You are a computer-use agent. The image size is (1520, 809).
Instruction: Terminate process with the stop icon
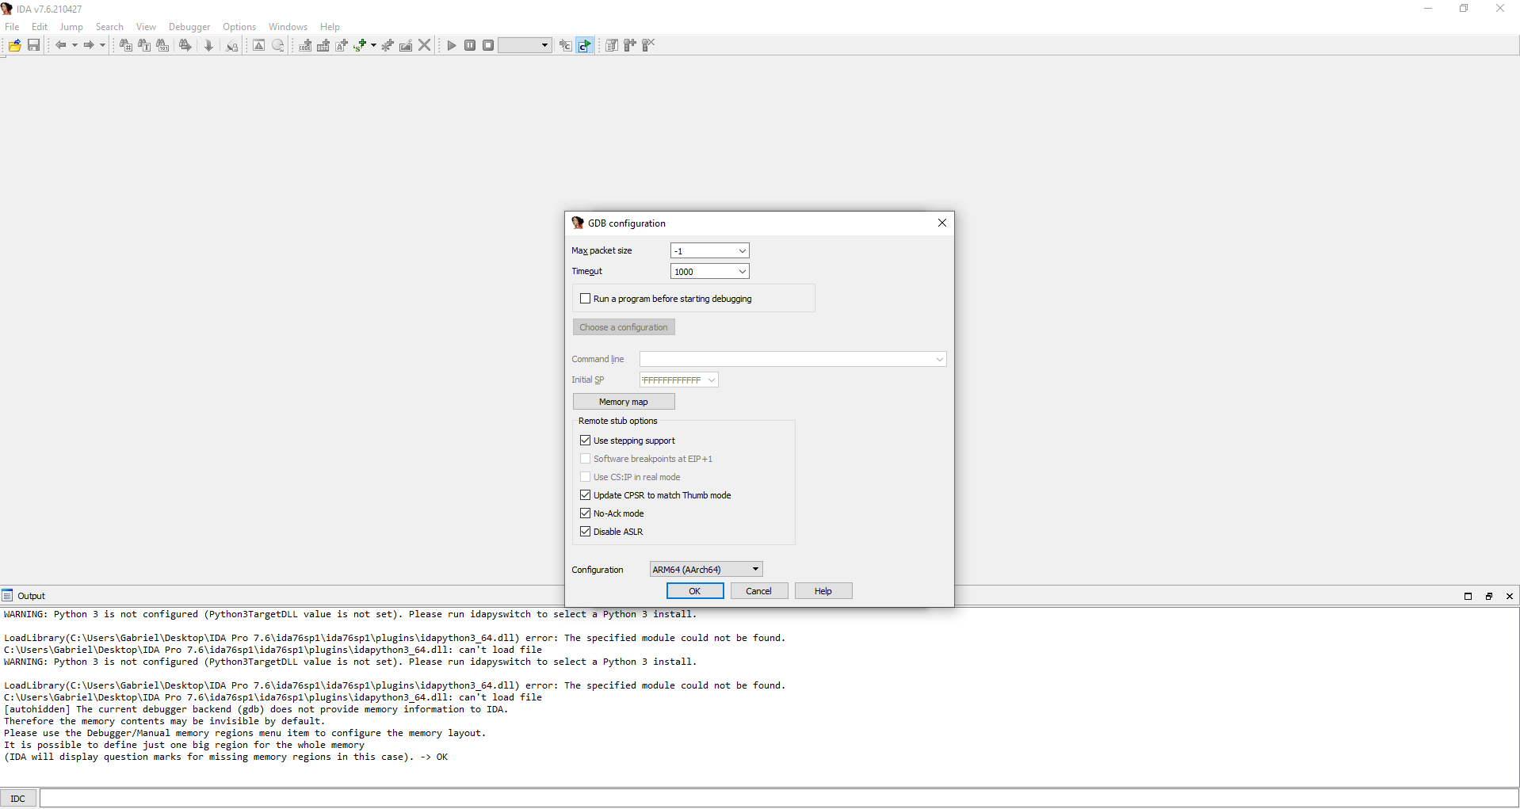[x=488, y=45]
